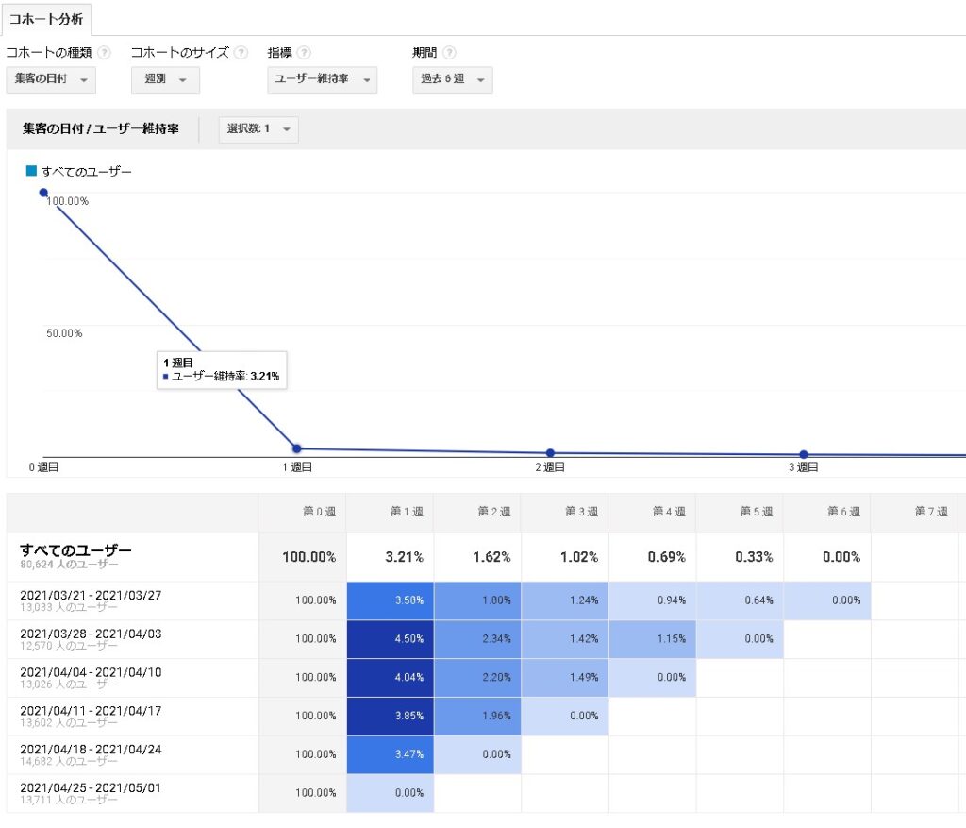This screenshot has height=828, width=966.
Task: Select the すべてのユーザー summary row label
Action: 75,550
